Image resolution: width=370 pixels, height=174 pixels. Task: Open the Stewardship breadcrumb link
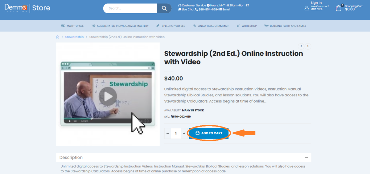(x=74, y=37)
